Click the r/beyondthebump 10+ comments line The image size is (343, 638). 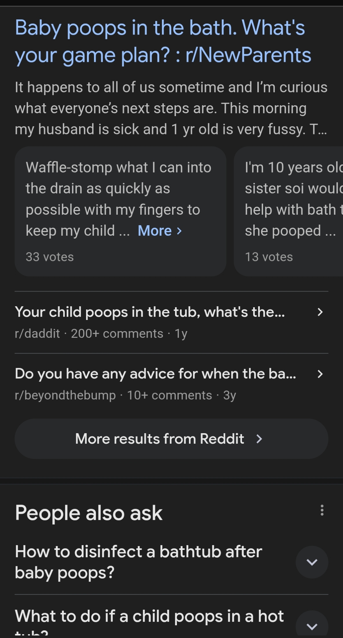click(125, 396)
